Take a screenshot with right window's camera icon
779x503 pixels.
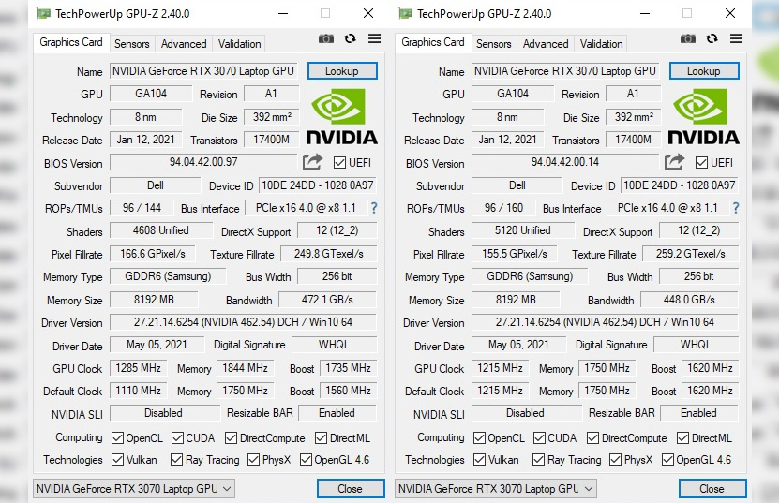pos(687,38)
